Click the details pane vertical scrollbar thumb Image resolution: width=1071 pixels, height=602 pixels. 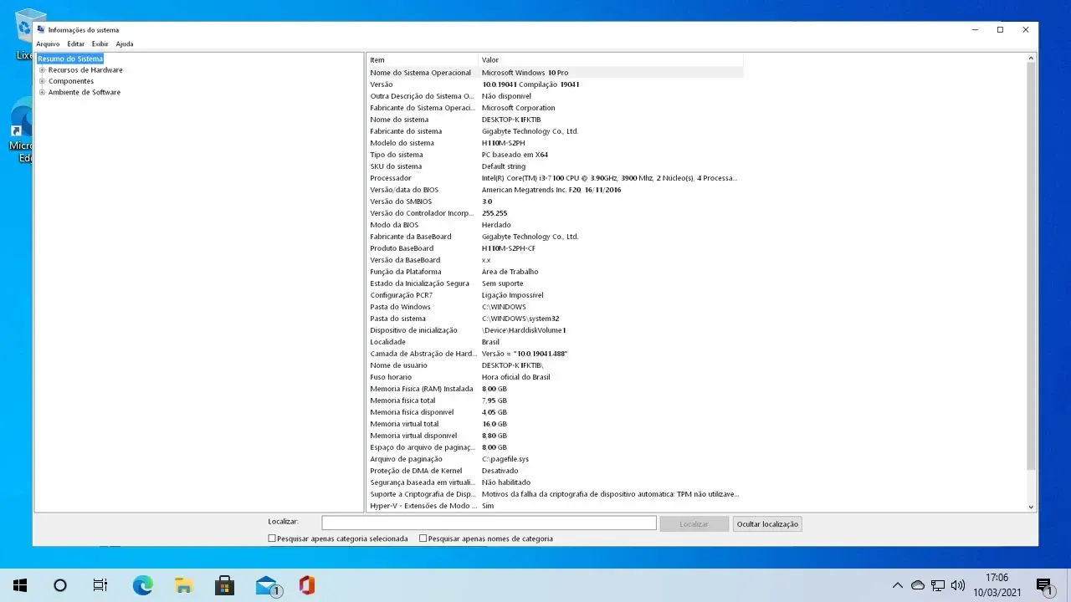[x=1031, y=268]
